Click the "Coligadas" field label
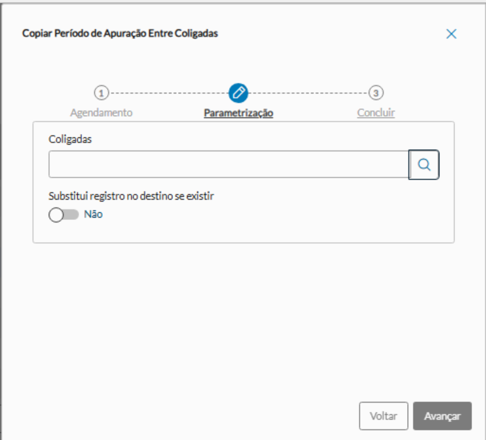486x440 pixels. tap(70, 140)
